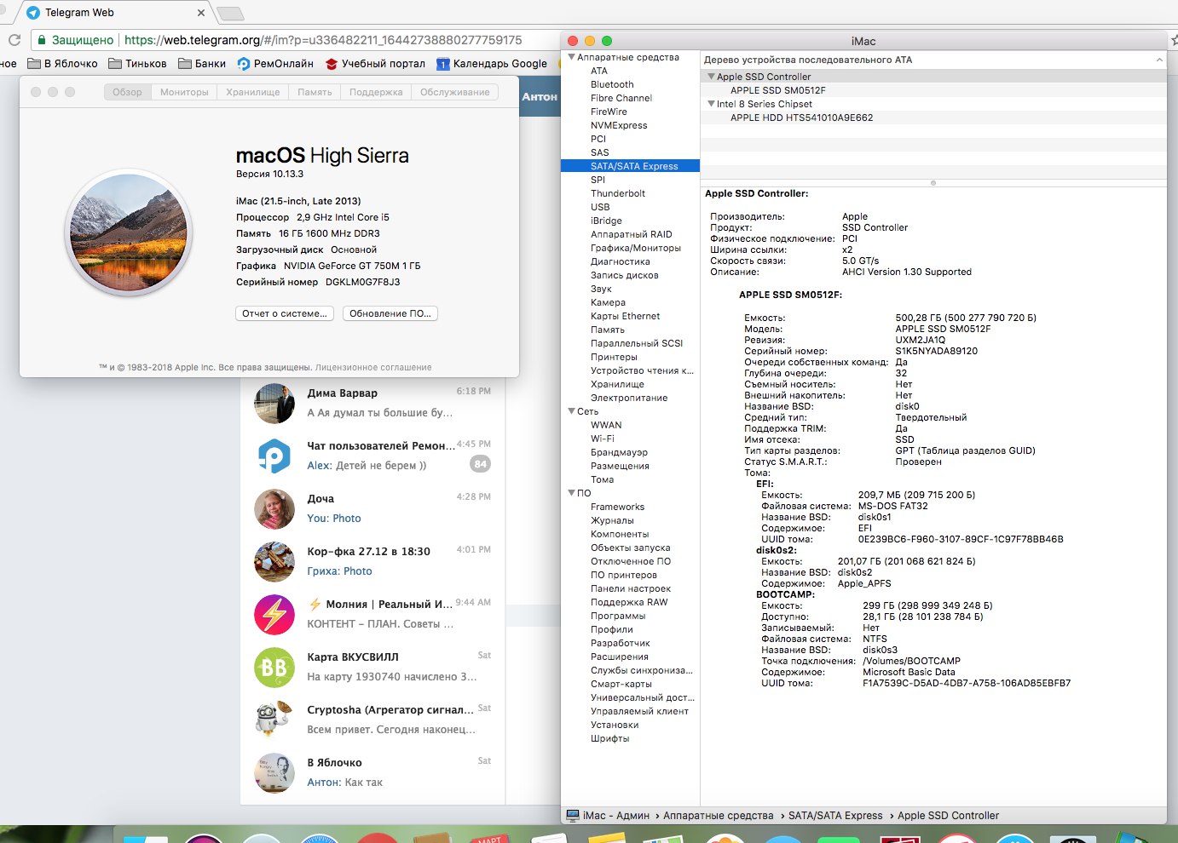
Task: Click the iMac computer icon in path bar
Action: tap(573, 816)
